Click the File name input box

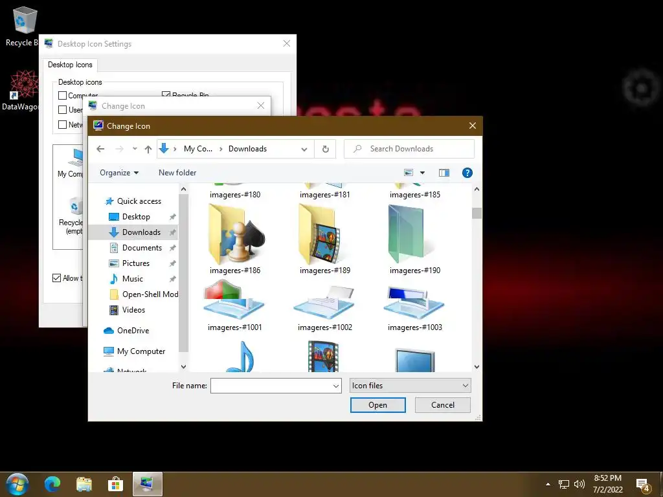pyautogui.click(x=271, y=386)
